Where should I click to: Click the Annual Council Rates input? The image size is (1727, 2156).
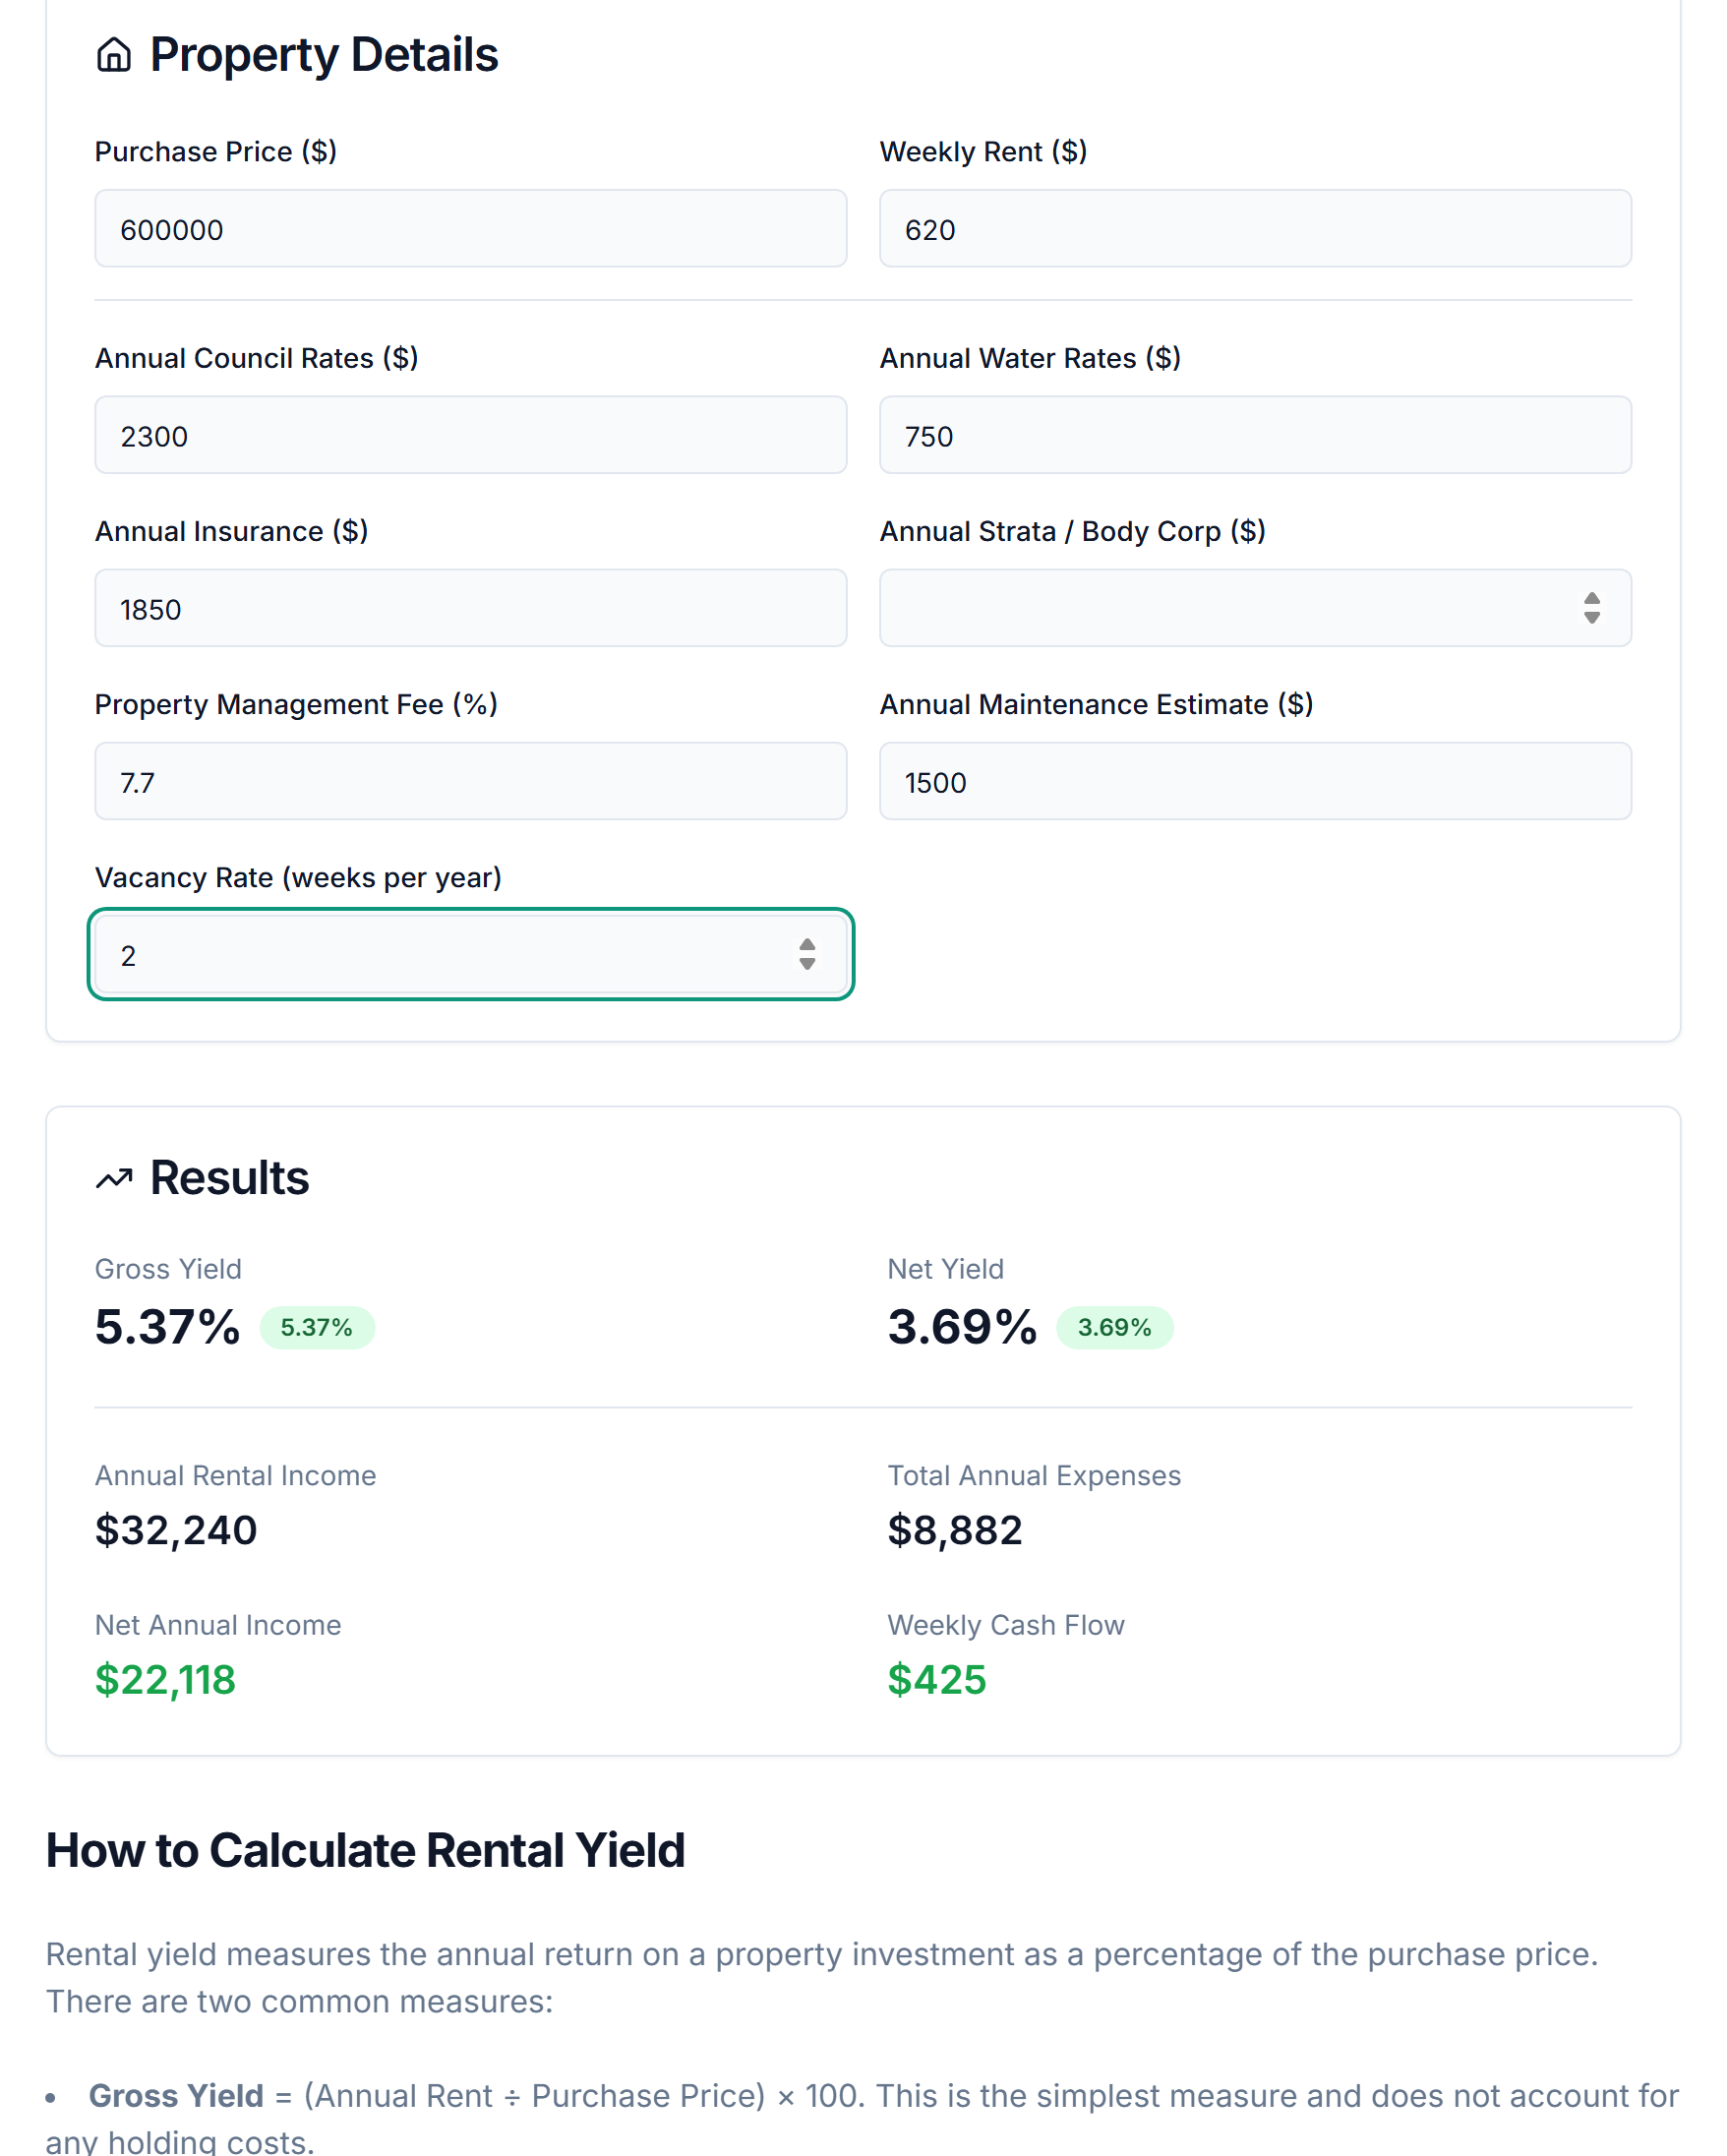pyautogui.click(x=470, y=434)
